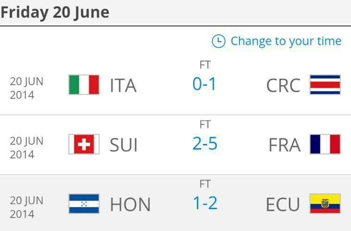Viewport: 351px width, 231px height.
Task: Select the SUI team name
Action: [124, 145]
